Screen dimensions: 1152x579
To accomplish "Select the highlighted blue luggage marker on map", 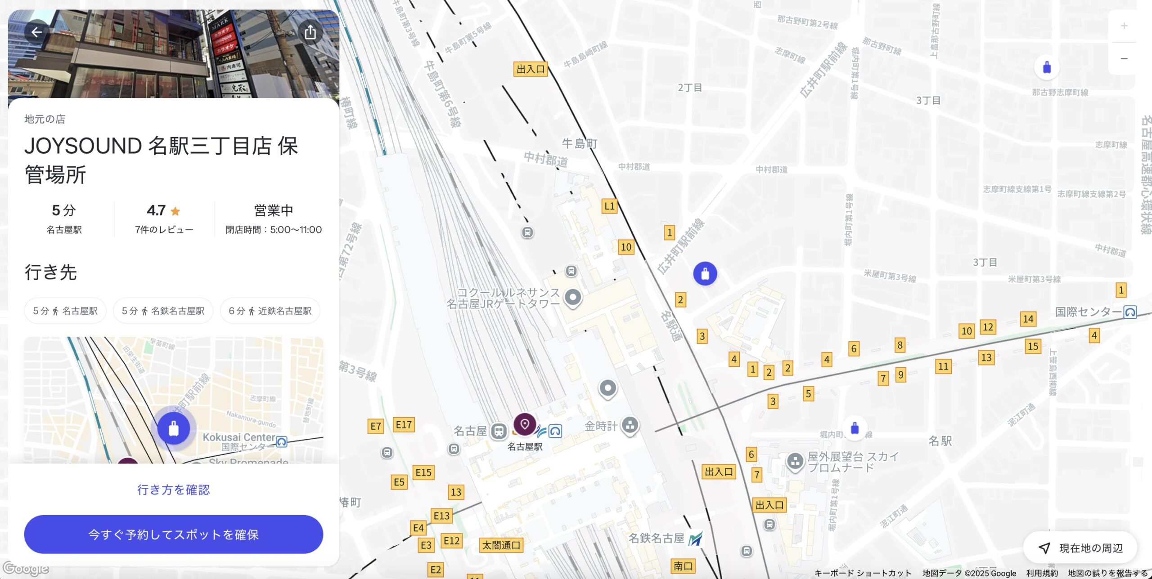I will point(705,274).
